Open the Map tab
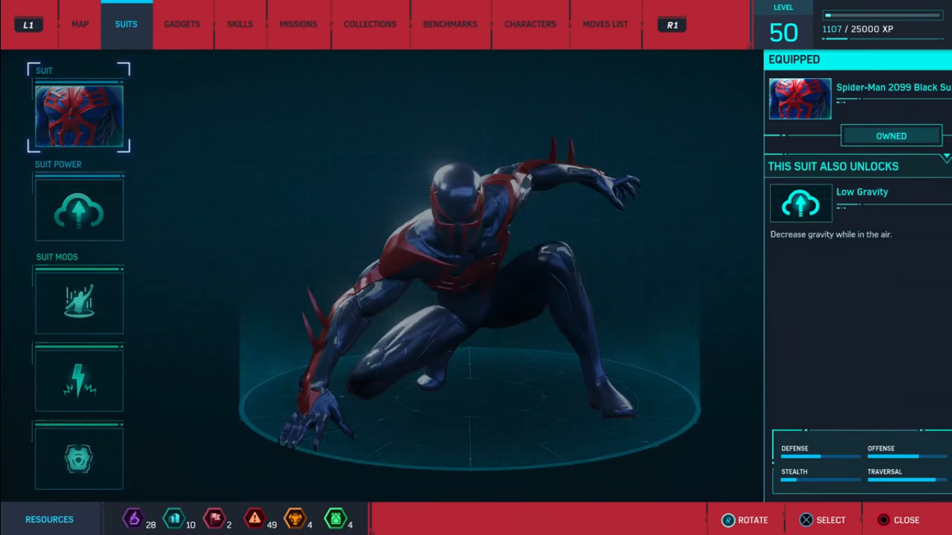This screenshot has height=535, width=952. point(79,24)
